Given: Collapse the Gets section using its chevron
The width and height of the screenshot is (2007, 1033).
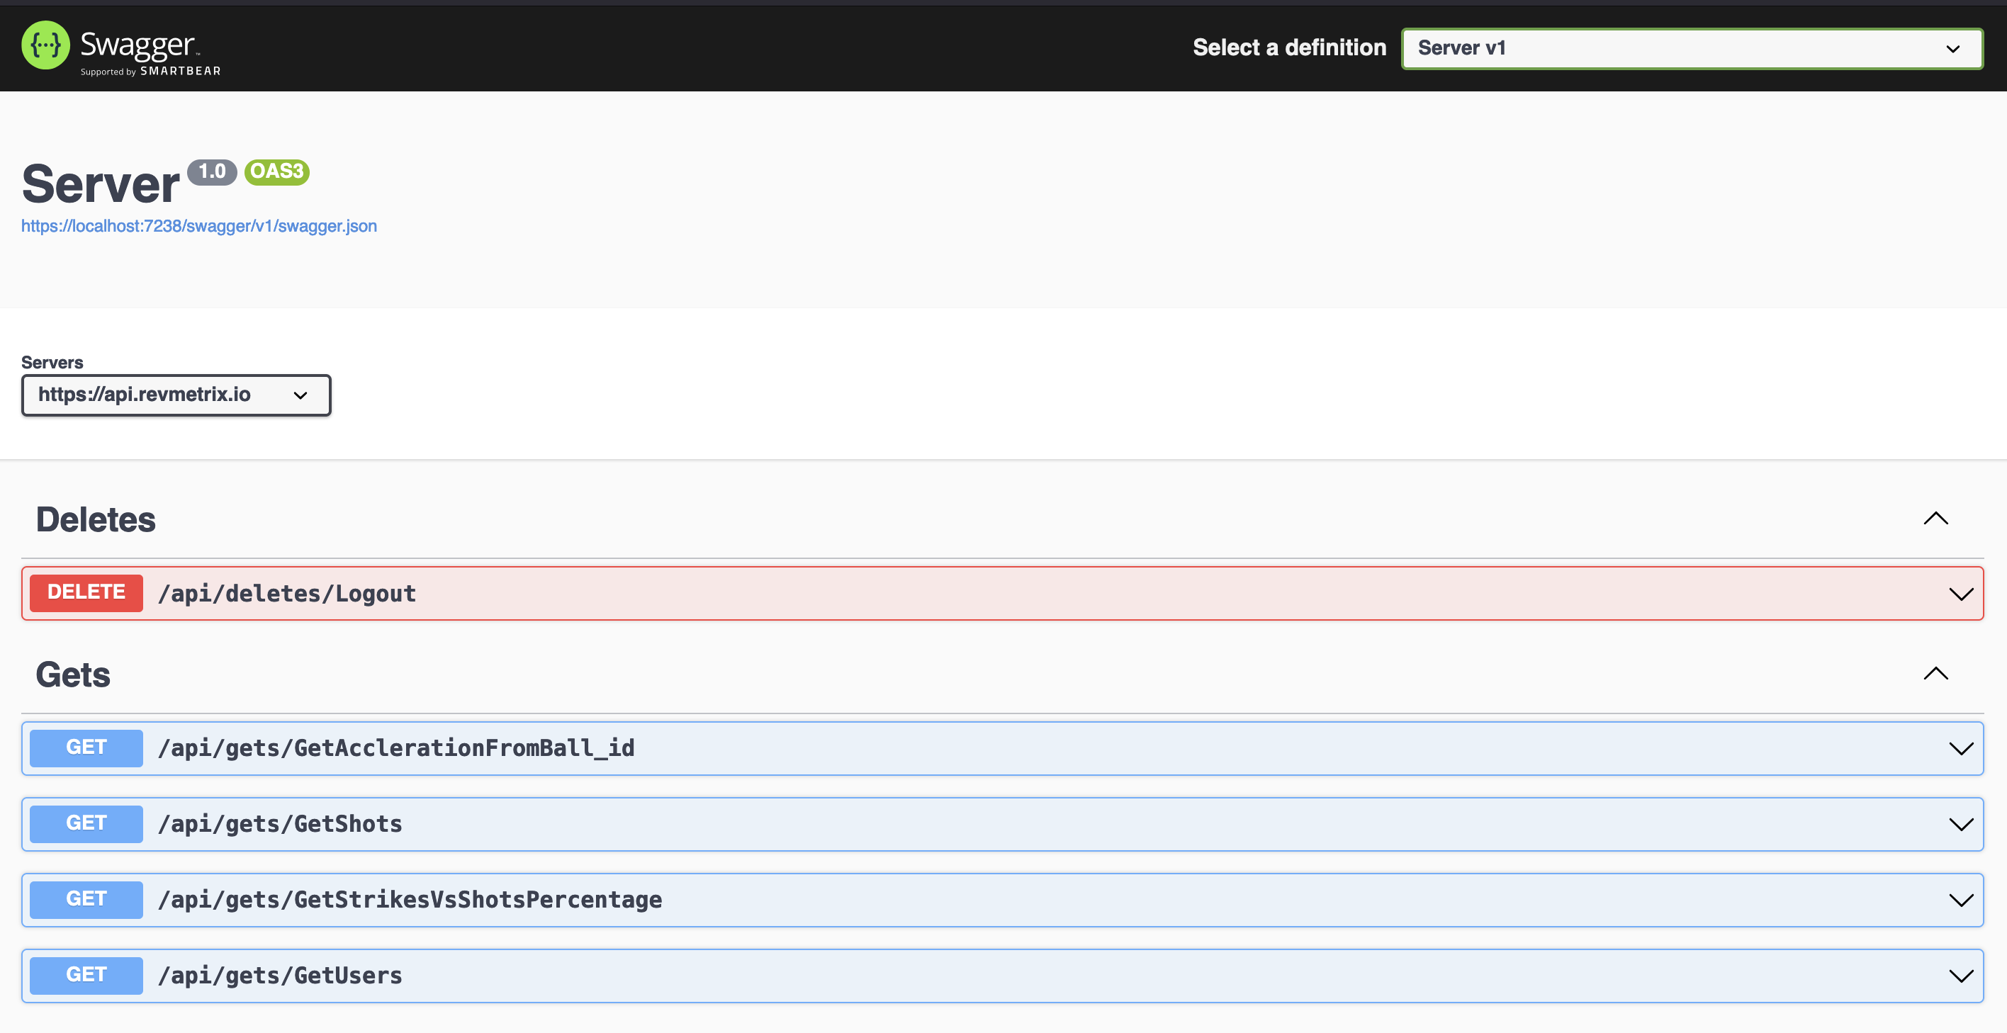Looking at the screenshot, I should [x=1935, y=674].
